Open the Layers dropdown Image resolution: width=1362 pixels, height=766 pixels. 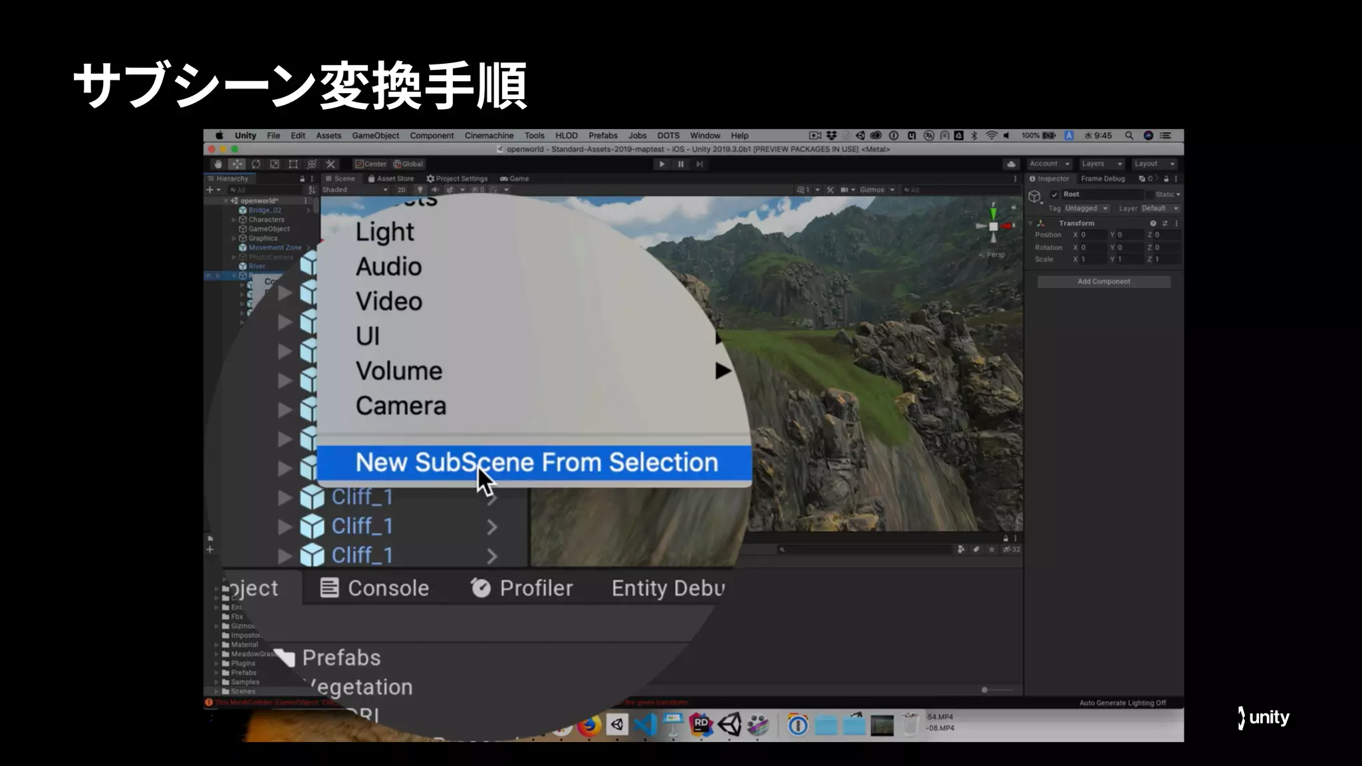[1101, 164]
